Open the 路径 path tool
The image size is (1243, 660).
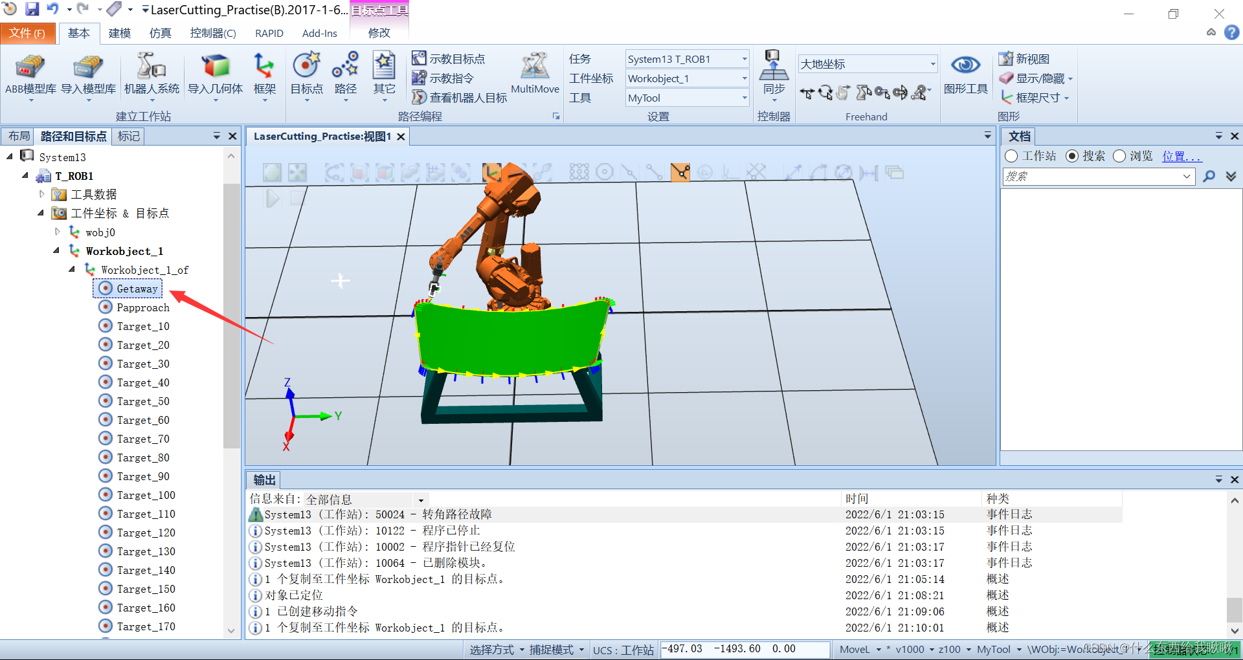tap(345, 76)
